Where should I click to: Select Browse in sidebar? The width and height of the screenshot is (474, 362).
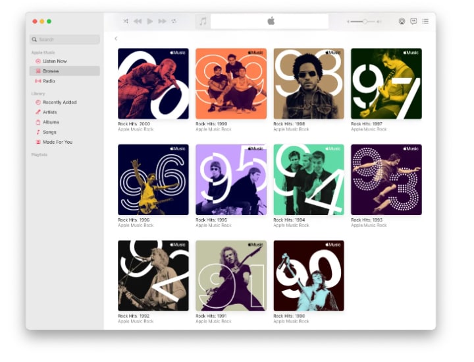tap(65, 71)
